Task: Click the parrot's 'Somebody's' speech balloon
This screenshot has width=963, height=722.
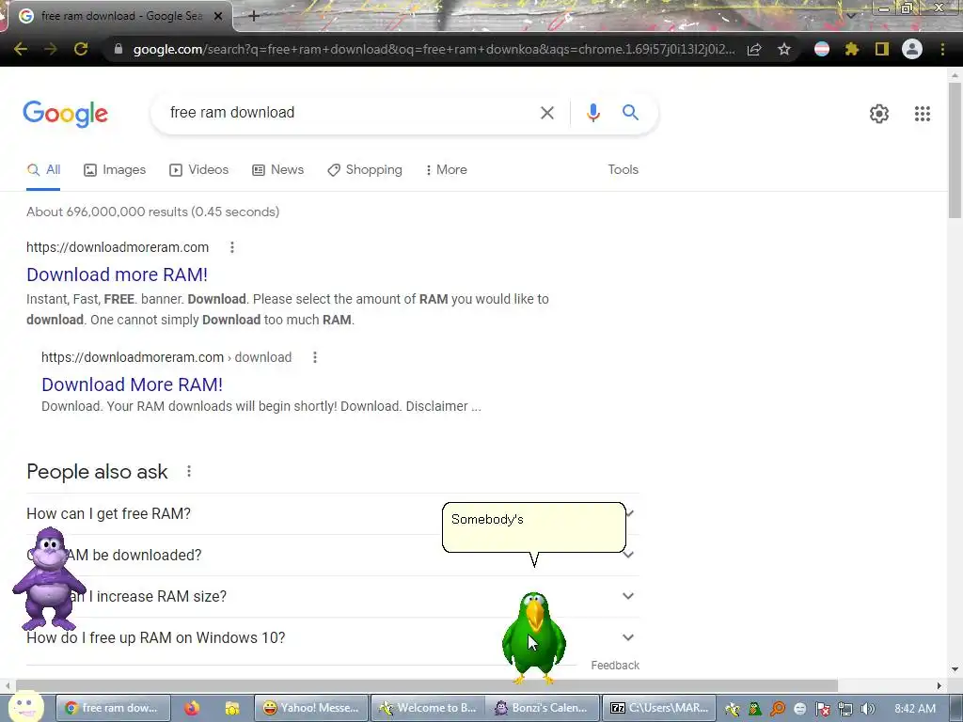Action: coord(534,527)
